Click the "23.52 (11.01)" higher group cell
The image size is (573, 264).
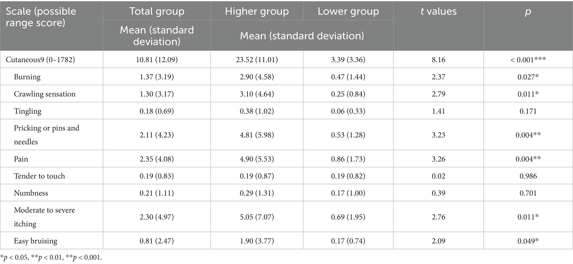point(257,60)
